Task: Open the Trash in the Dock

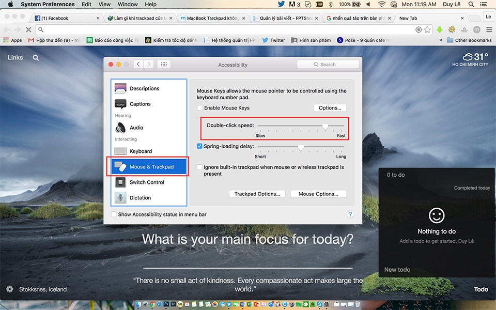Action: click(358, 304)
